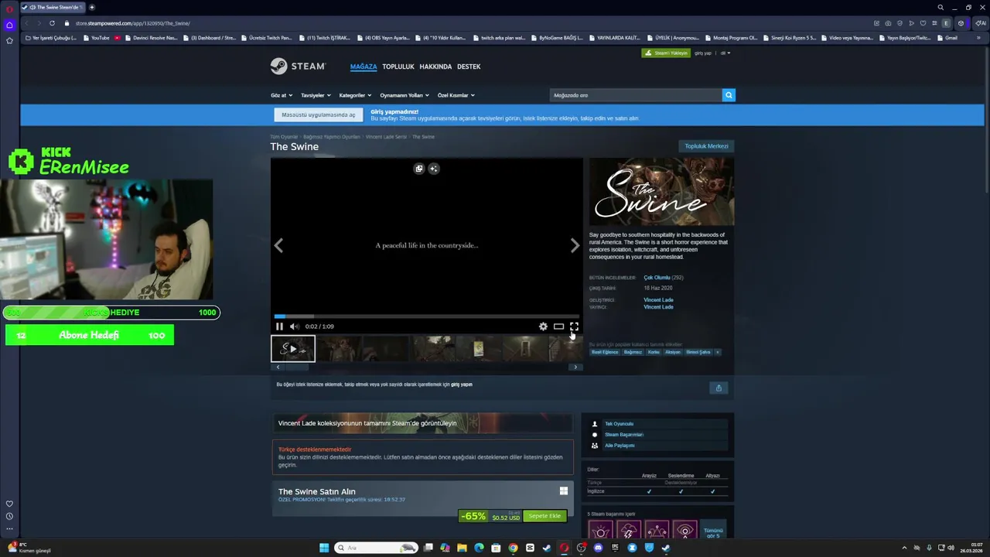Click the Aile Paylaşımı feature link
This screenshot has width=990, height=557.
[x=620, y=446]
